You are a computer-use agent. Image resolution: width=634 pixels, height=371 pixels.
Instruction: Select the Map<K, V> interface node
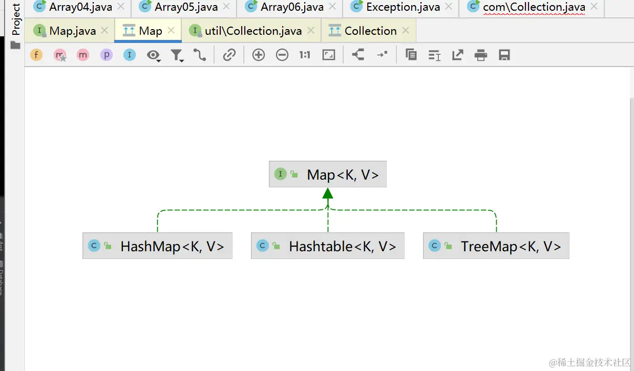coord(328,174)
